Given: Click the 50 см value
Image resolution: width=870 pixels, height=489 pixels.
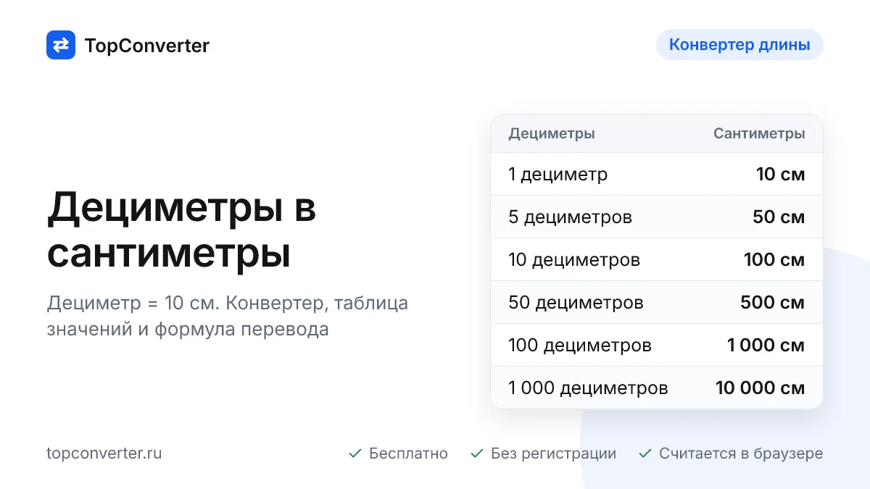Looking at the screenshot, I should [x=779, y=217].
